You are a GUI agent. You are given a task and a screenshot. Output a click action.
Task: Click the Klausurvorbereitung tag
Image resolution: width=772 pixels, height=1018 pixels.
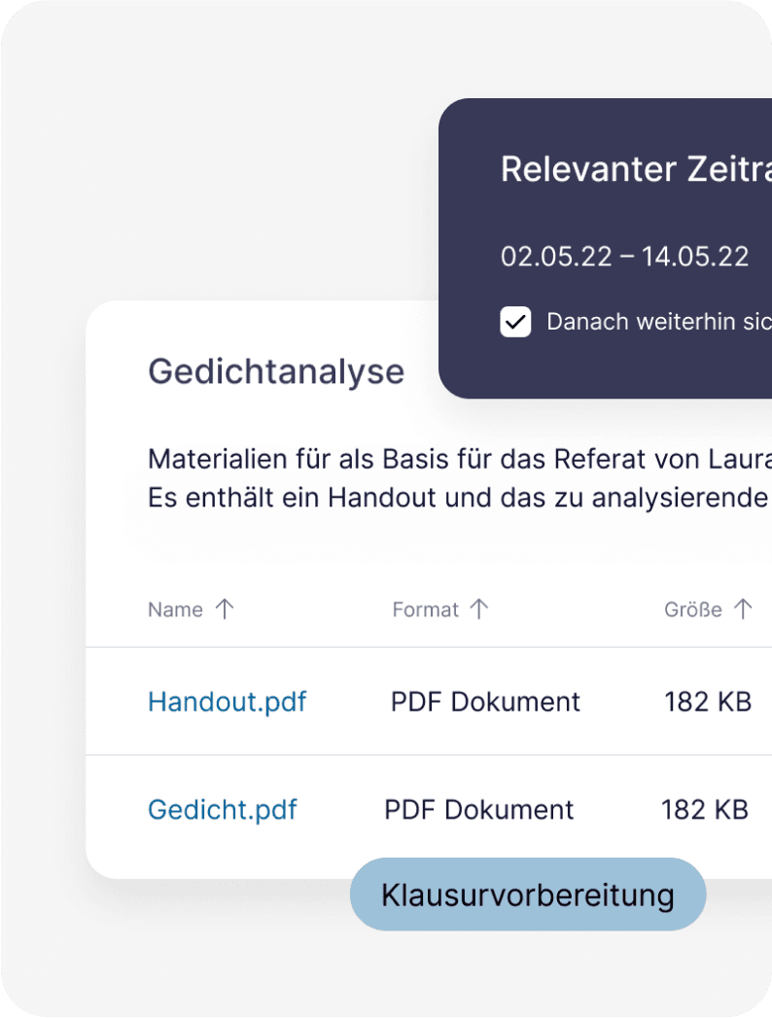527,895
